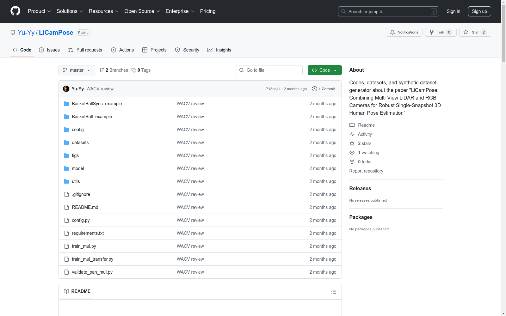Click the file icon beside README.md
The width and height of the screenshot is (506, 316).
tap(66, 207)
